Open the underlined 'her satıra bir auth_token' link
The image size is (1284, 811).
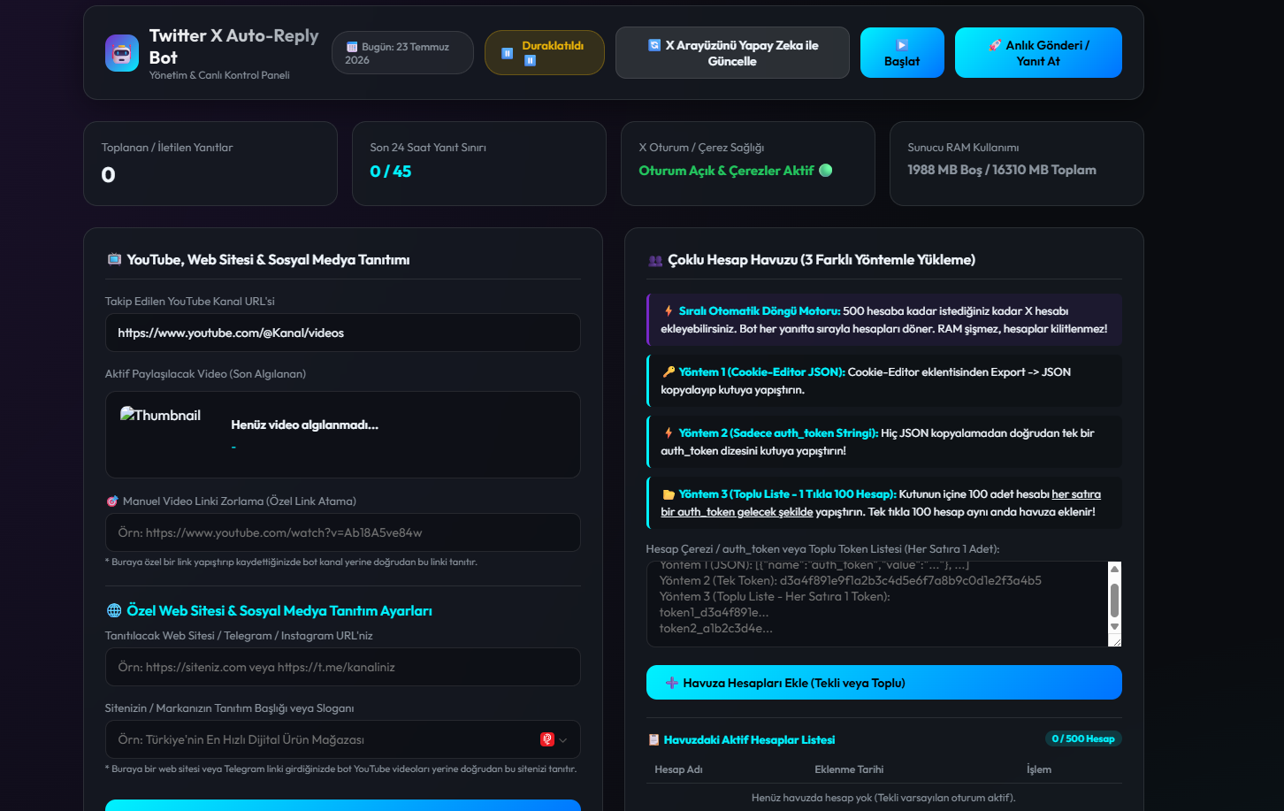coord(880,503)
